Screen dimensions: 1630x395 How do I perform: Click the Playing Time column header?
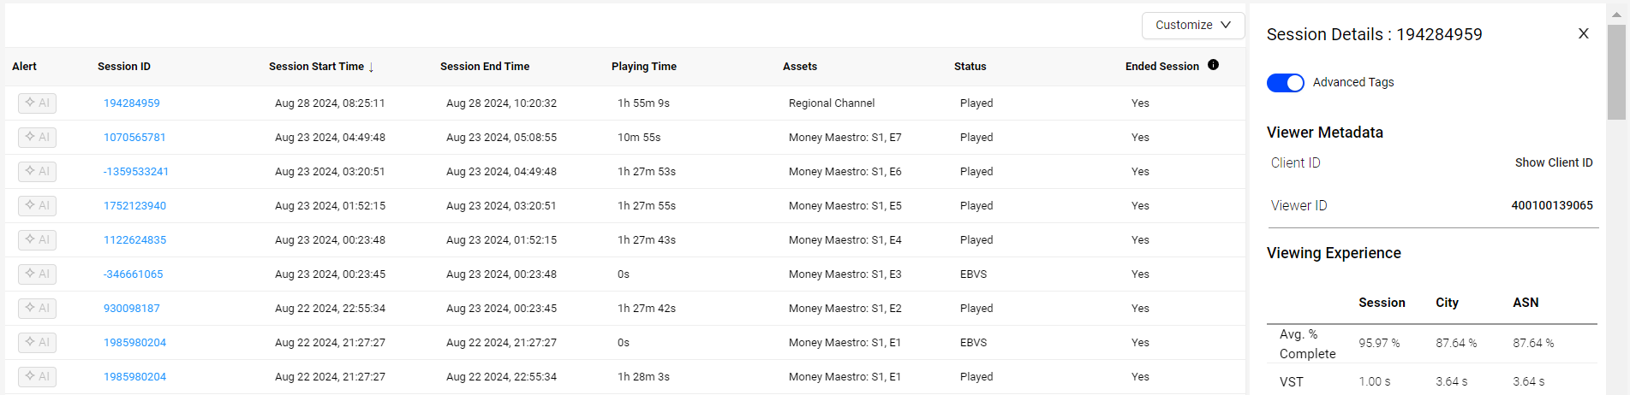(644, 67)
